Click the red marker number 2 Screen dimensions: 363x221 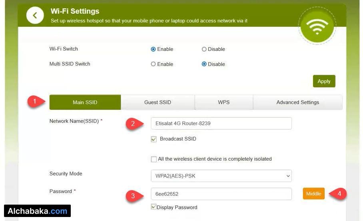point(133,123)
